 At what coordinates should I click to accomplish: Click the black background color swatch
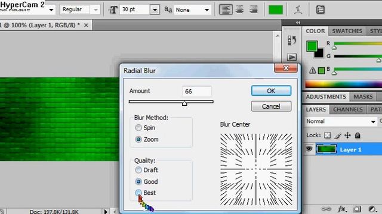click(x=320, y=53)
